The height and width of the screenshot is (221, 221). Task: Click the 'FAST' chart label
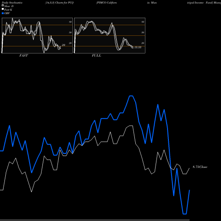coord(23,56)
